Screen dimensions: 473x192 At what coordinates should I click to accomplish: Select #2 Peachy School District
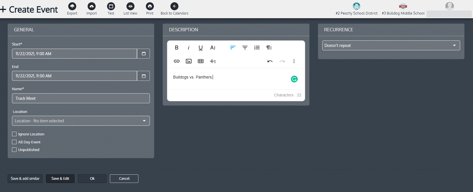point(357,9)
